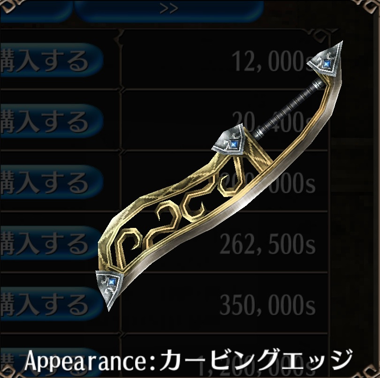Click the blue gem on the middle guard
The image size is (380, 378).
click(x=233, y=144)
